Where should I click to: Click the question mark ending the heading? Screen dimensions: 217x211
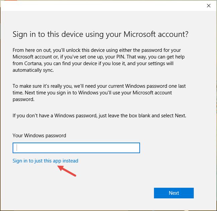point(186,34)
